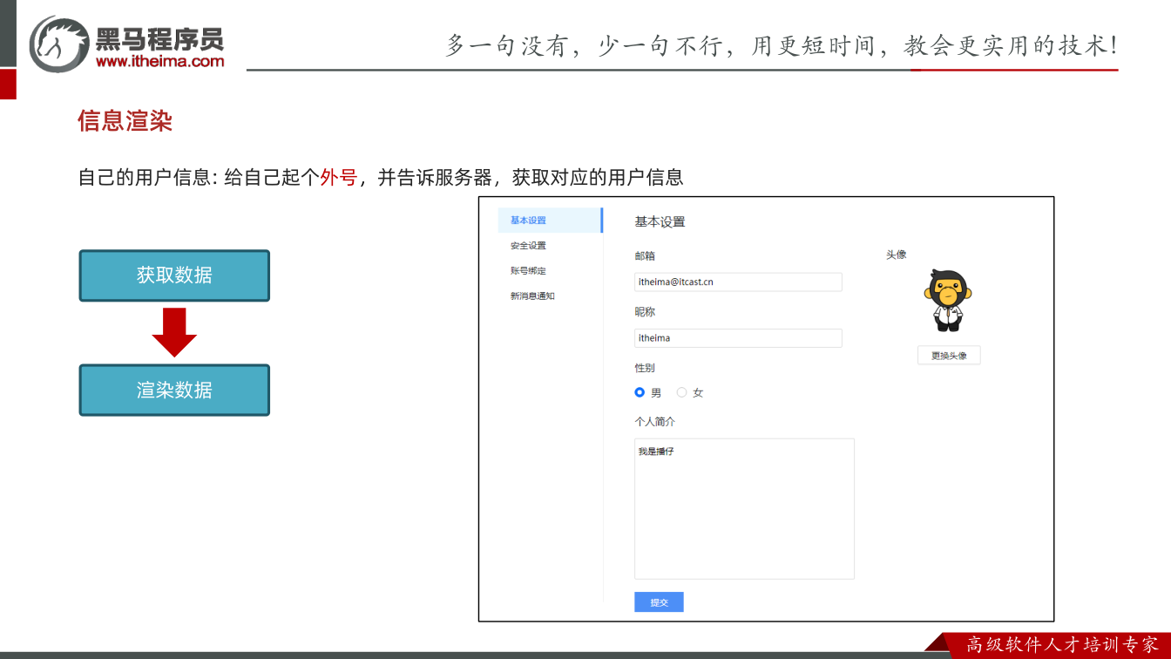Click the 信息渲染 slide title
The height and width of the screenshot is (659, 1171).
[x=125, y=121]
